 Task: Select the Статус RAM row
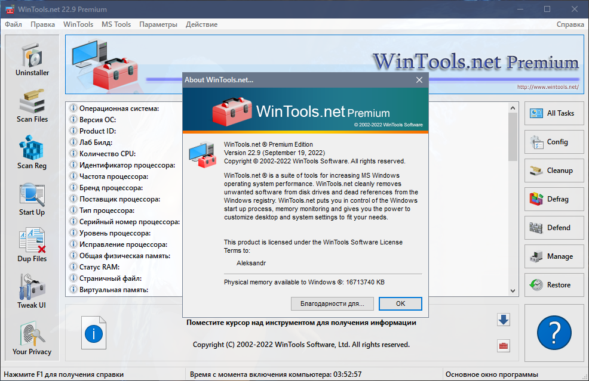[94, 267]
